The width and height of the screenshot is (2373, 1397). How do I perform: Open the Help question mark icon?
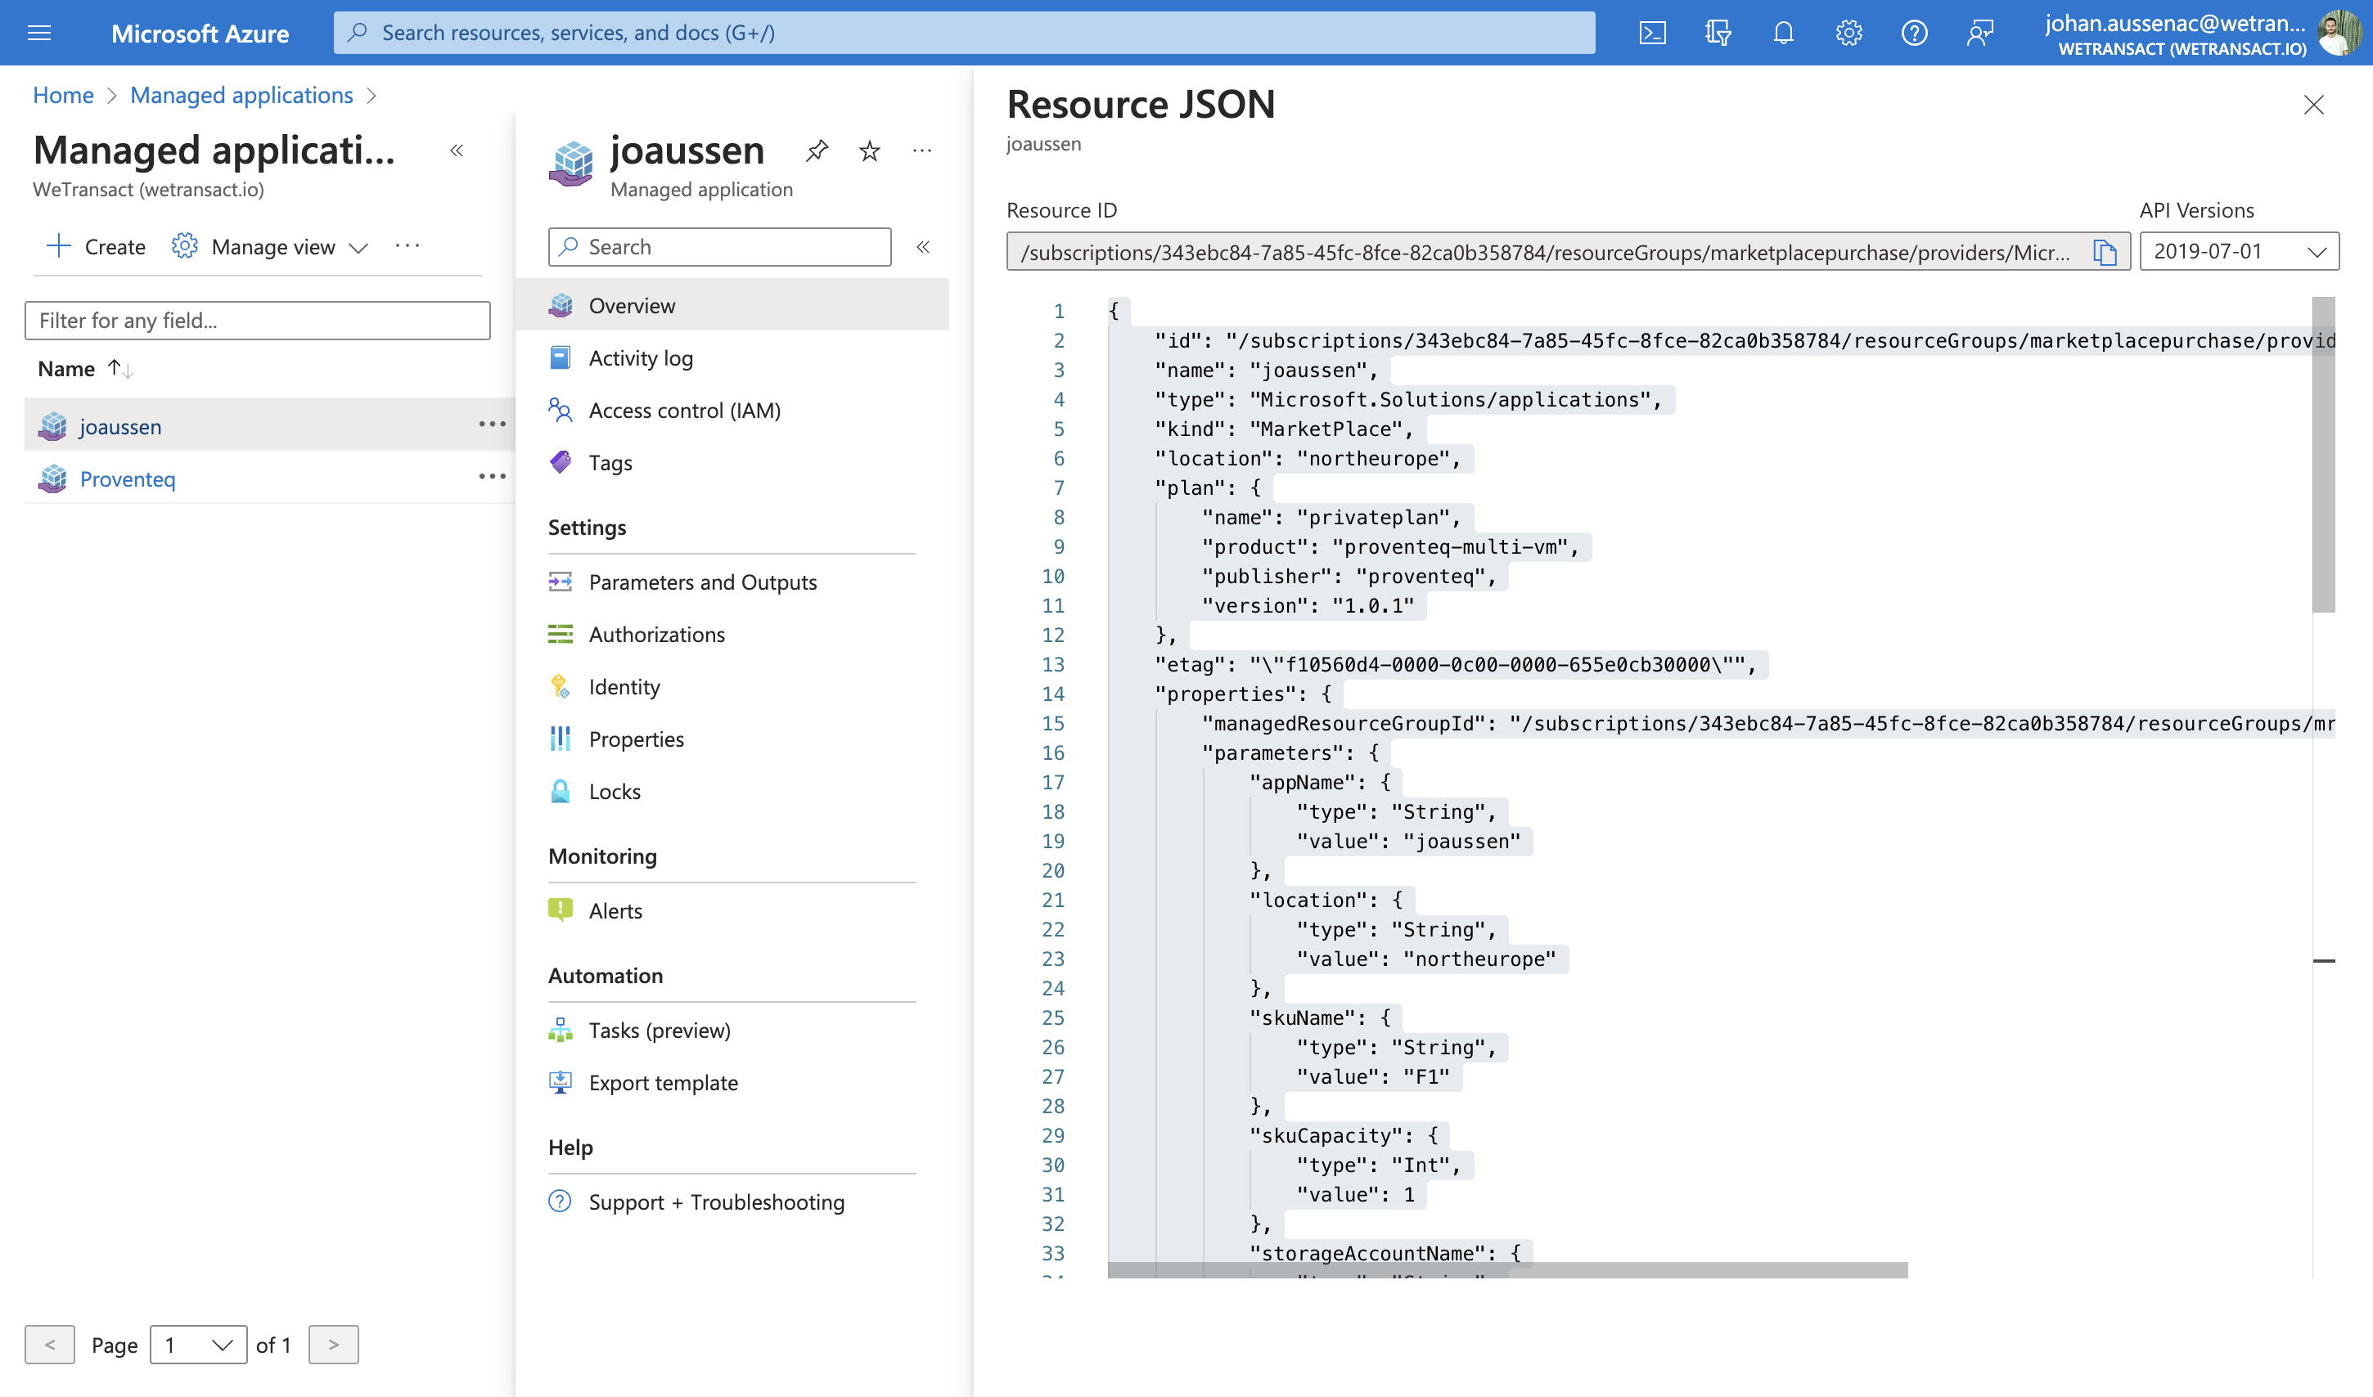pos(1915,33)
